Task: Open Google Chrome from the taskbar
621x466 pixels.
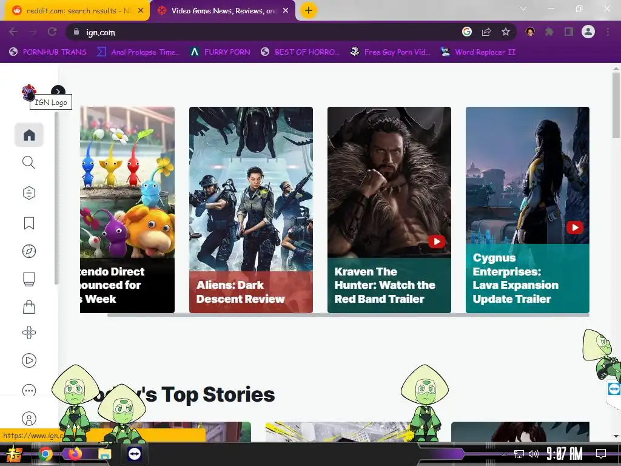Action: pos(45,454)
